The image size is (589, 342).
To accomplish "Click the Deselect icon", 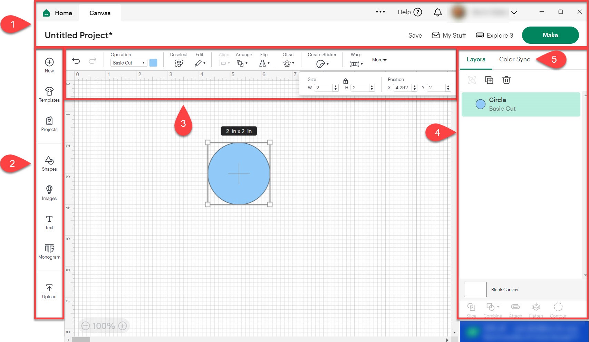I will click(179, 63).
